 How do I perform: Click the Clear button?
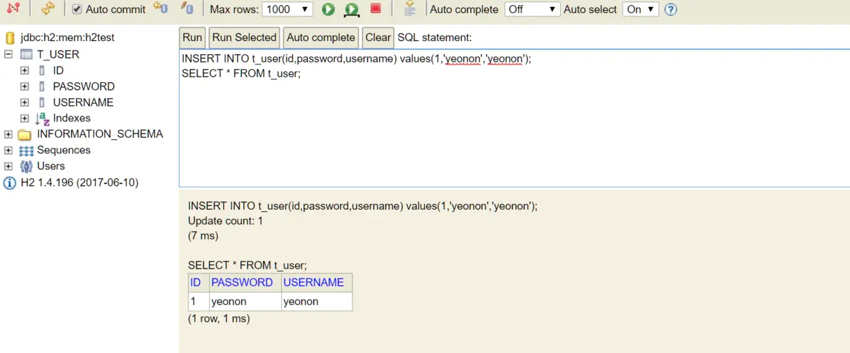point(378,38)
